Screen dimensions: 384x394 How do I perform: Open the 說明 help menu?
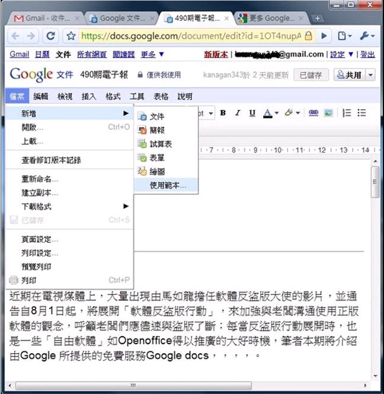(x=185, y=96)
